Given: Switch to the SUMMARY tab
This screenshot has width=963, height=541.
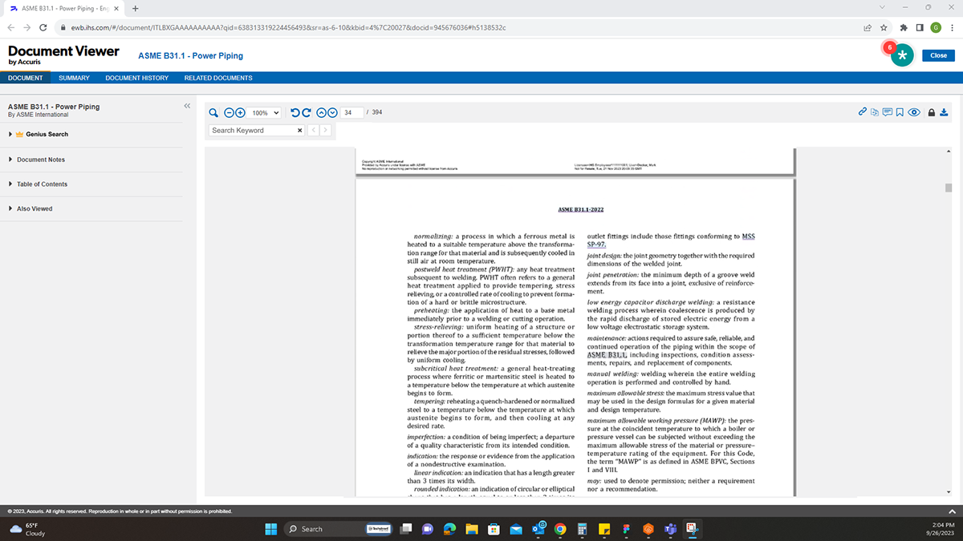Looking at the screenshot, I should (x=74, y=78).
